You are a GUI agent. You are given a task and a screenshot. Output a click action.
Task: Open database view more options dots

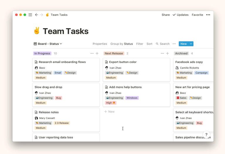tap(174, 44)
